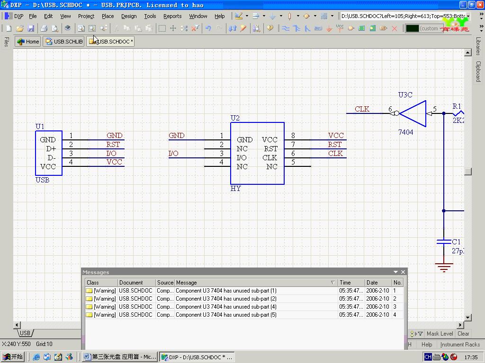Open the Libraries side panel
The height and width of the screenshot is (363, 485).
[x=478, y=46]
